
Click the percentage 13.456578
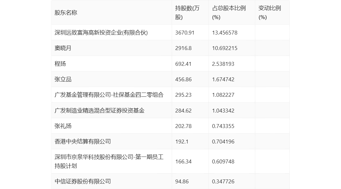[x=225, y=33]
